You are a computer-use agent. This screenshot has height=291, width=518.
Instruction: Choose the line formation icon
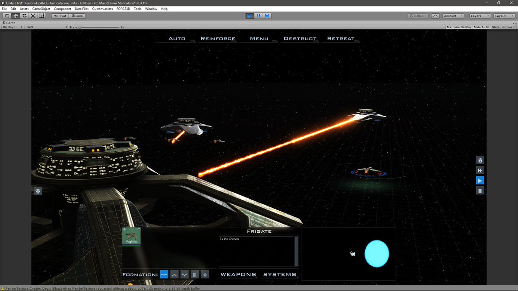click(x=164, y=274)
